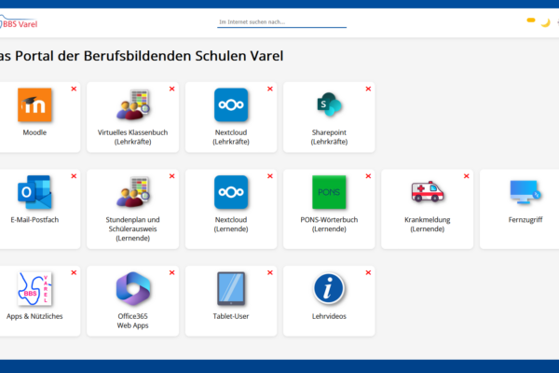
Task: Click Office365 Web Apps label
Action: [x=132, y=321]
